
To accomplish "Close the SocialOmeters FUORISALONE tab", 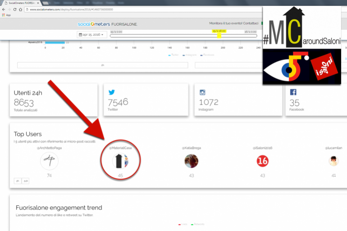I will point(38,3).
